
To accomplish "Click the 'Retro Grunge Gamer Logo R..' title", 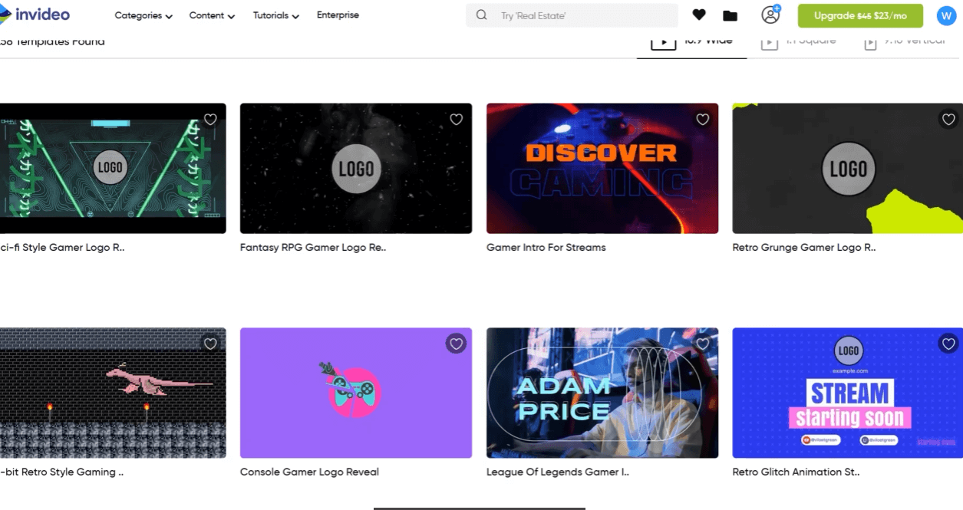I will point(804,248).
